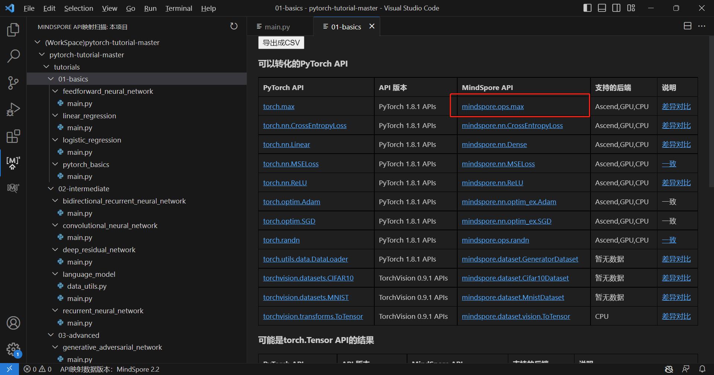The height and width of the screenshot is (375, 714).
Task: Open the mindspore.dataset.MnistDataset link
Action: click(x=513, y=297)
